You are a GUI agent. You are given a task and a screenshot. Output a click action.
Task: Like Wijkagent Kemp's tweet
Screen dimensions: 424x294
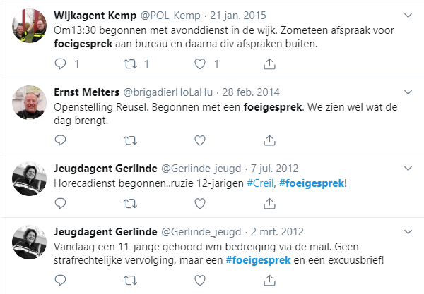200,64
